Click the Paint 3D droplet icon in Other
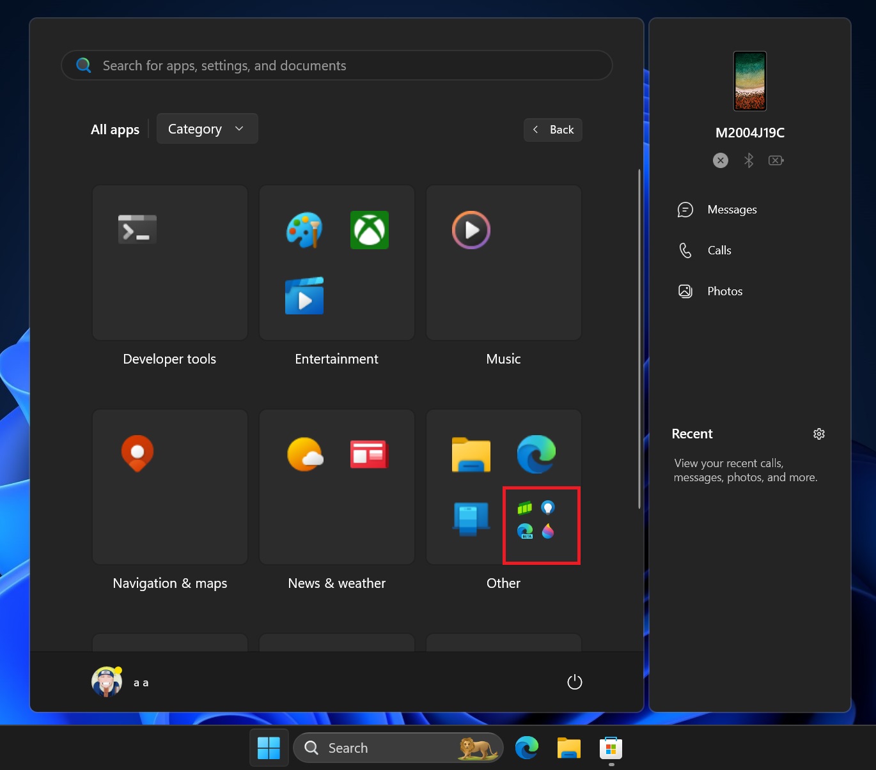The image size is (876, 770). 549,532
